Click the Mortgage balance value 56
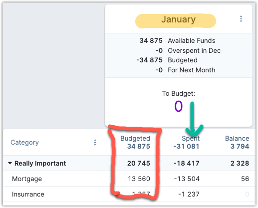258x208 pixels. pyautogui.click(x=245, y=179)
